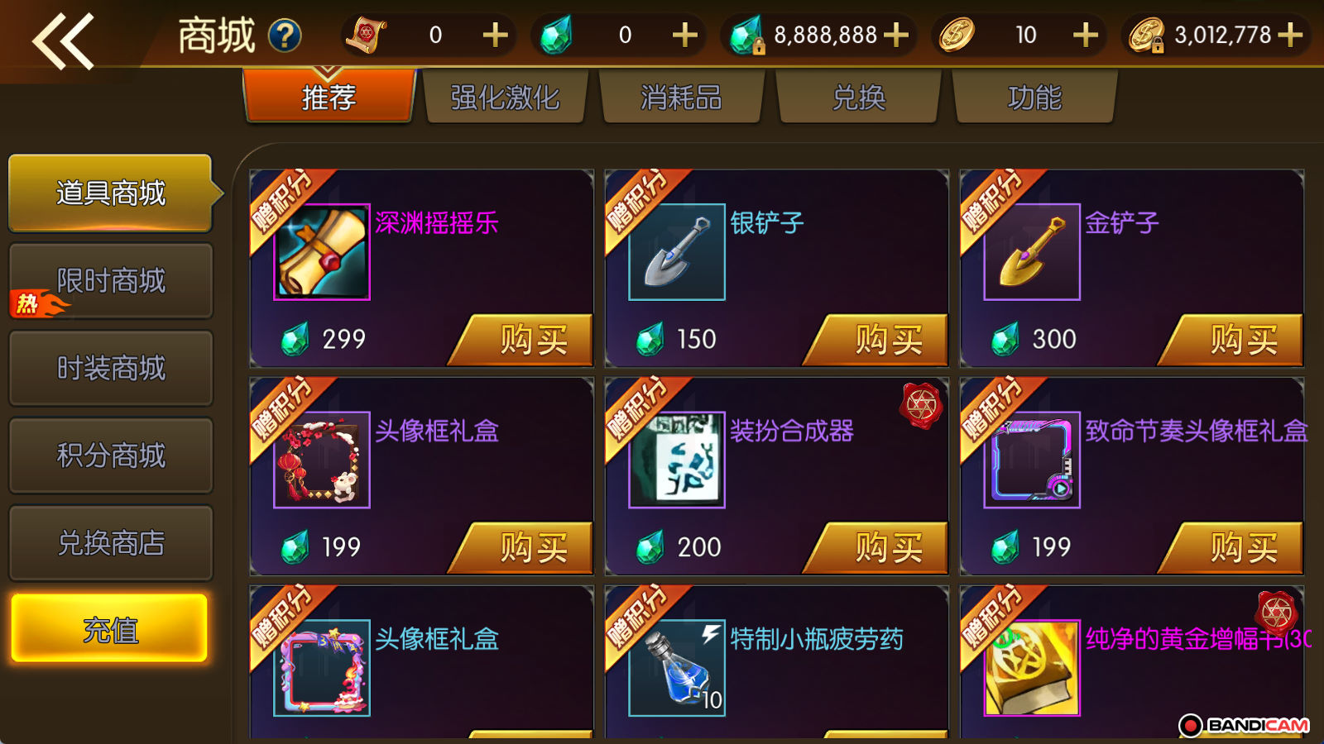Open the shop help question mark

285,36
